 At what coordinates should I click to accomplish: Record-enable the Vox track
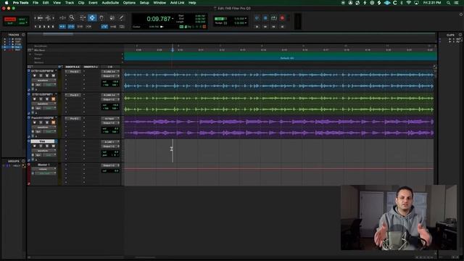(34, 146)
